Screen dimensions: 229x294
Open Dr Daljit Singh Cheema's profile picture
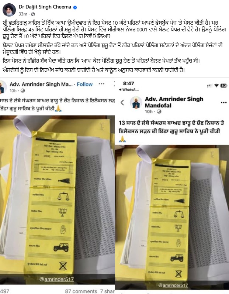9,10
